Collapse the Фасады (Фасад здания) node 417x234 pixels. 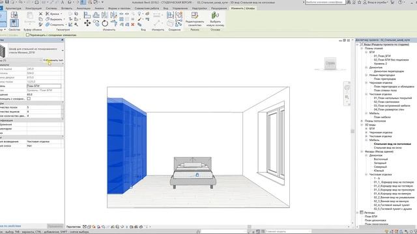362,151
